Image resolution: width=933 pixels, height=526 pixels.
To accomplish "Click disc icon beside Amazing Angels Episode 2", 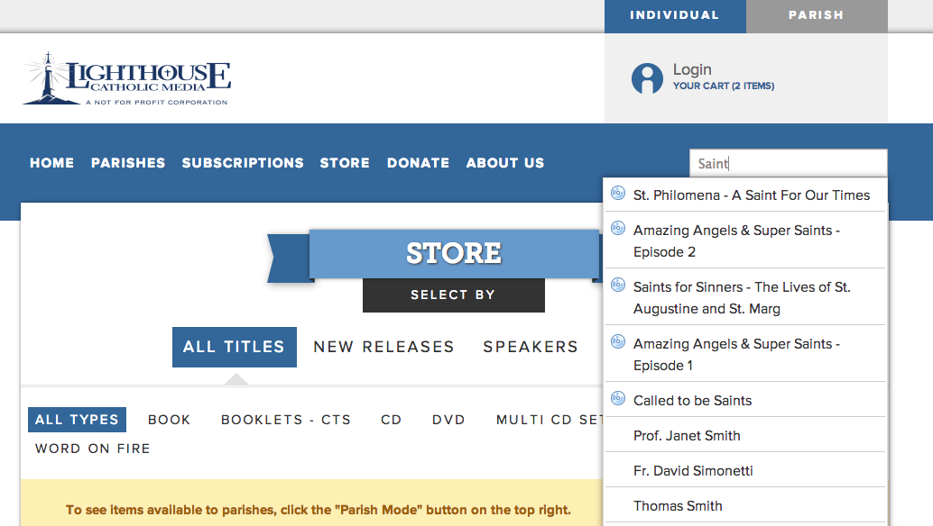I will [x=618, y=228].
